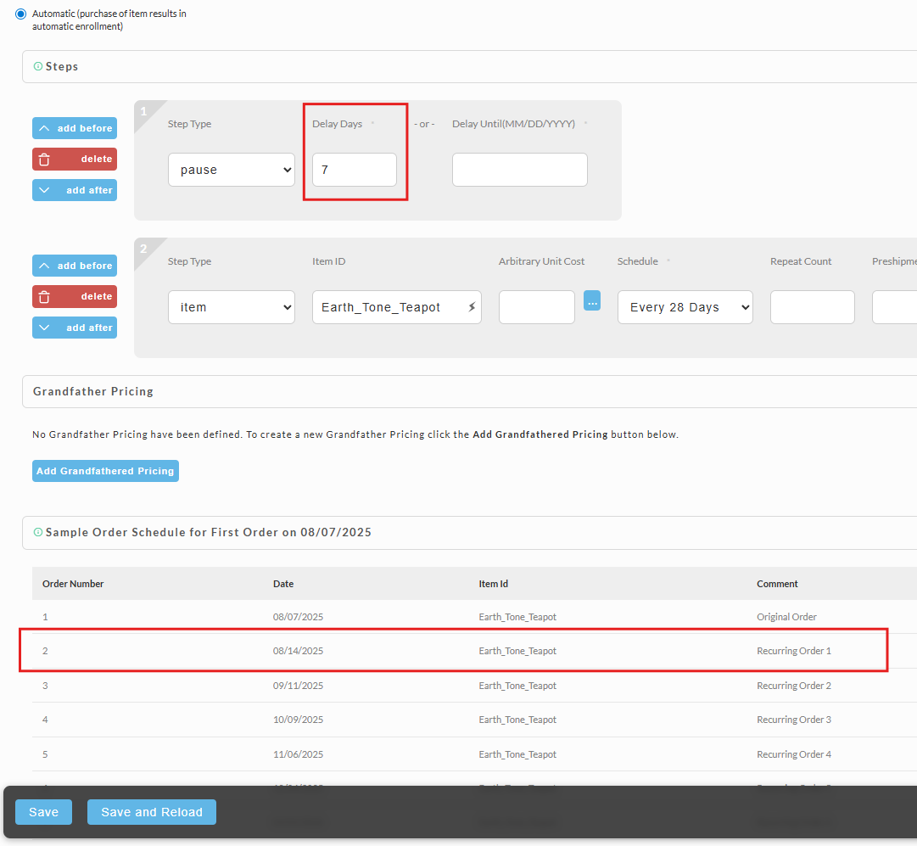Expand the Every 28 Days schedule dropdown
Image resolution: width=917 pixels, height=846 pixels.
(685, 307)
